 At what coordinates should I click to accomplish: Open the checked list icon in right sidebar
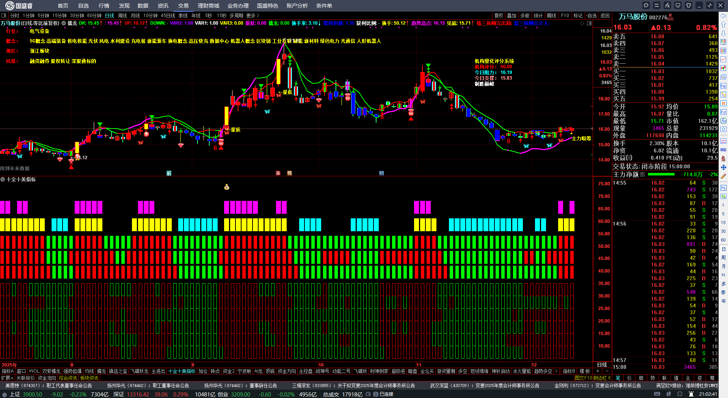click(723, 42)
